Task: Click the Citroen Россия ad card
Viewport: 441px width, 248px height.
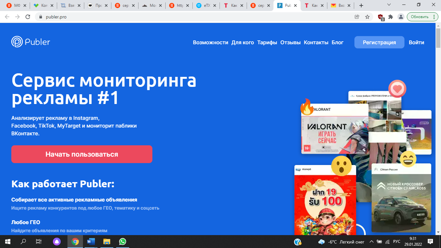Action: click(401, 198)
